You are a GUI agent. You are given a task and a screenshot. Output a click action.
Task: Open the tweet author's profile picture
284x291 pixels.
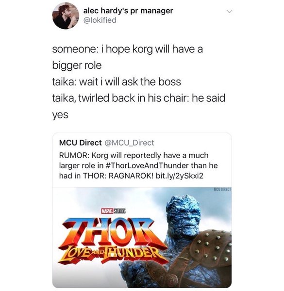66,16
